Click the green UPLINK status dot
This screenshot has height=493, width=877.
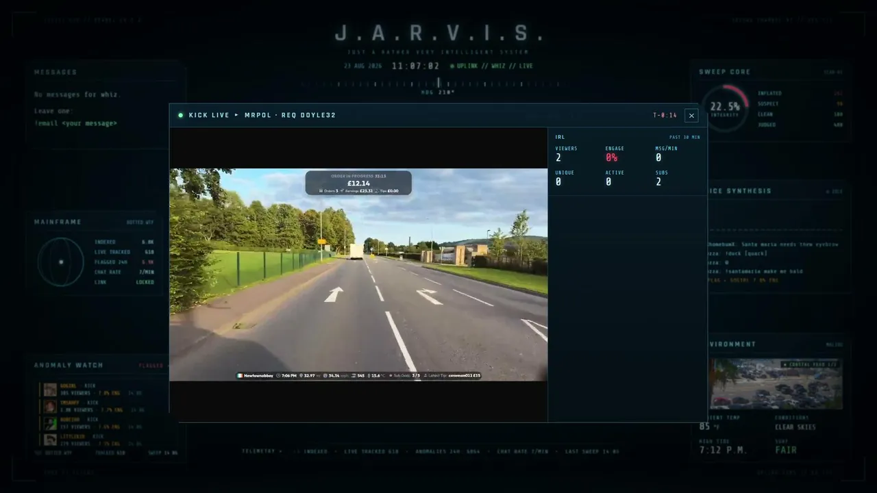[452, 66]
